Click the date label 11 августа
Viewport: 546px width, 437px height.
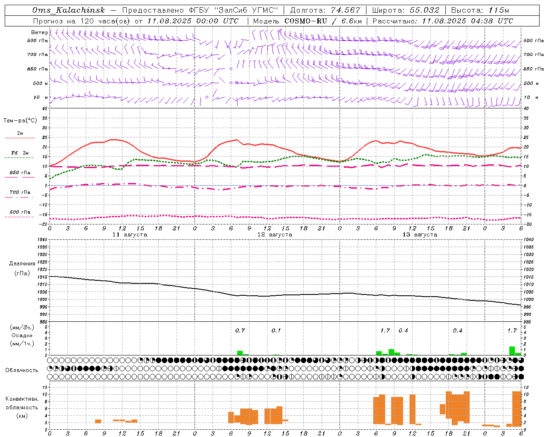[130, 234]
